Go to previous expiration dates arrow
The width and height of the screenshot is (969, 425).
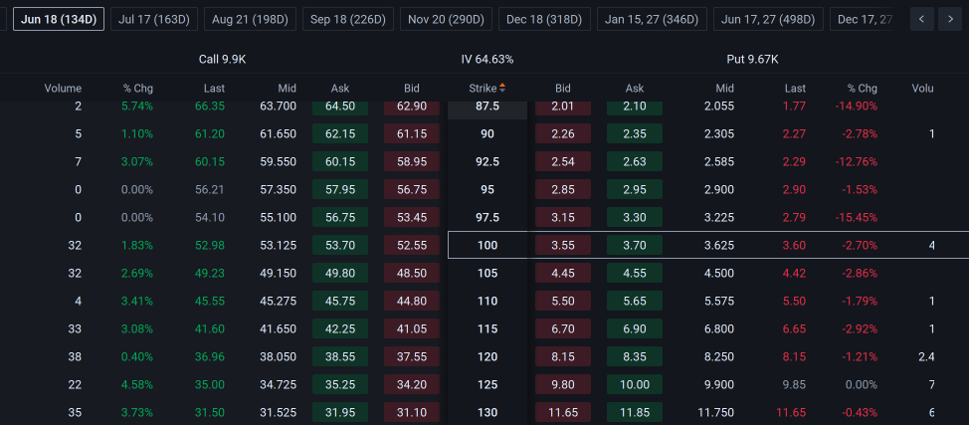pos(922,19)
